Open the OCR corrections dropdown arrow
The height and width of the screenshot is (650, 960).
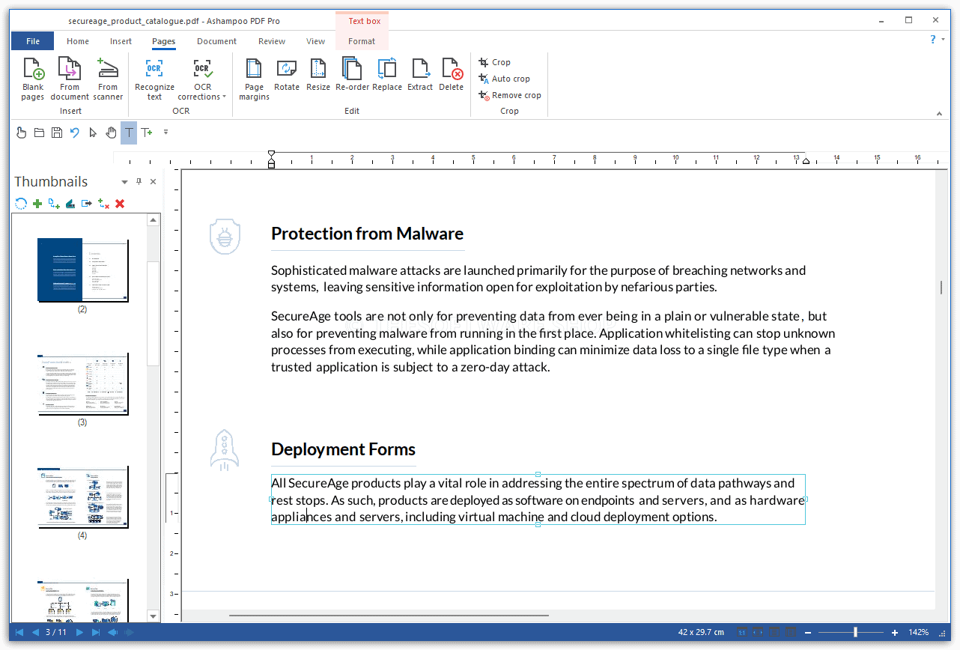click(224, 97)
